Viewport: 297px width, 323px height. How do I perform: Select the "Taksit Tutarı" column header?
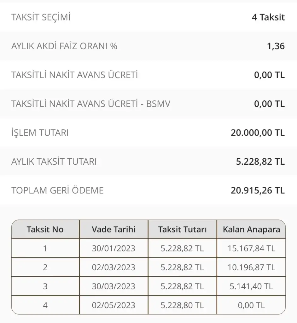coord(182,229)
